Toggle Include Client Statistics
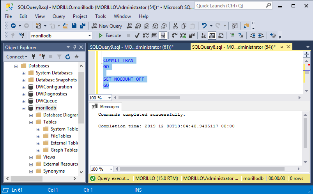The height and width of the screenshot is (194, 313). point(192,35)
